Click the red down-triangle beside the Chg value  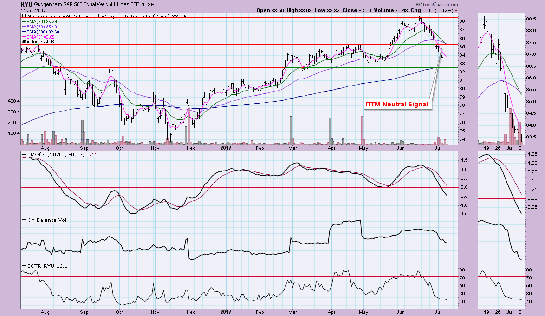[x=456, y=11]
